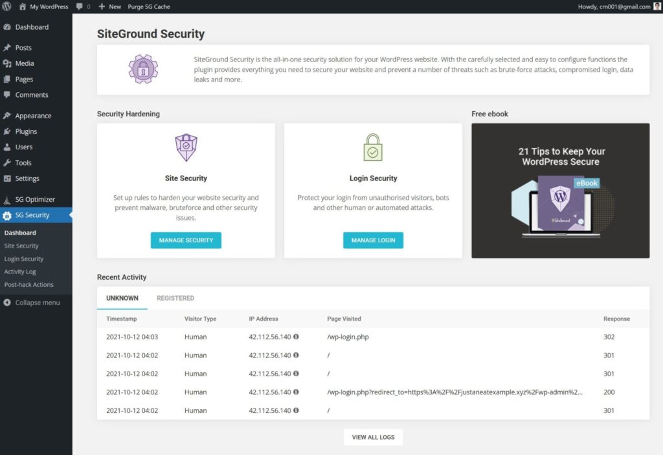Image resolution: width=663 pixels, height=455 pixels.
Task: Click the Posts pushpin icon
Action: click(x=6, y=48)
